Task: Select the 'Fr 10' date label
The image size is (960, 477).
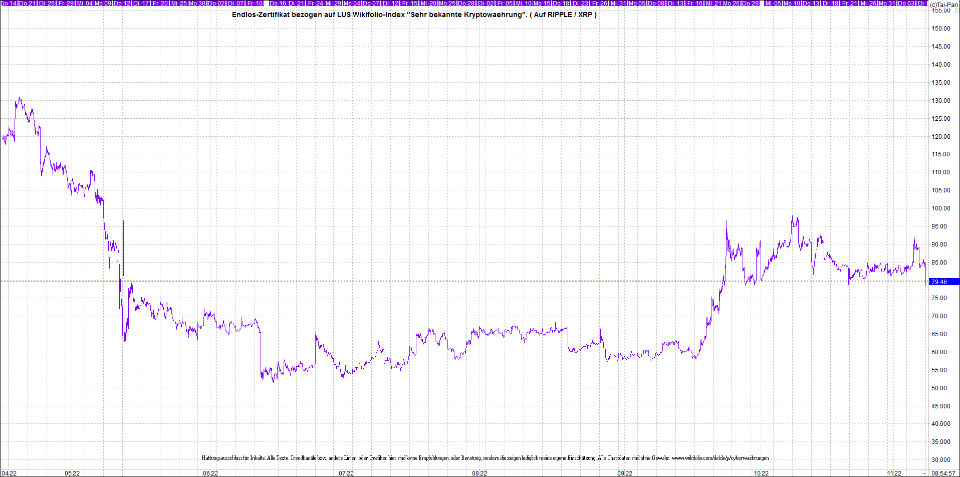Action: 255,3
